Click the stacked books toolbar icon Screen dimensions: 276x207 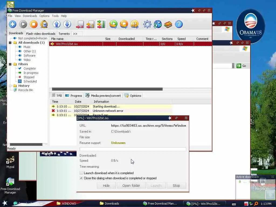(168, 24)
